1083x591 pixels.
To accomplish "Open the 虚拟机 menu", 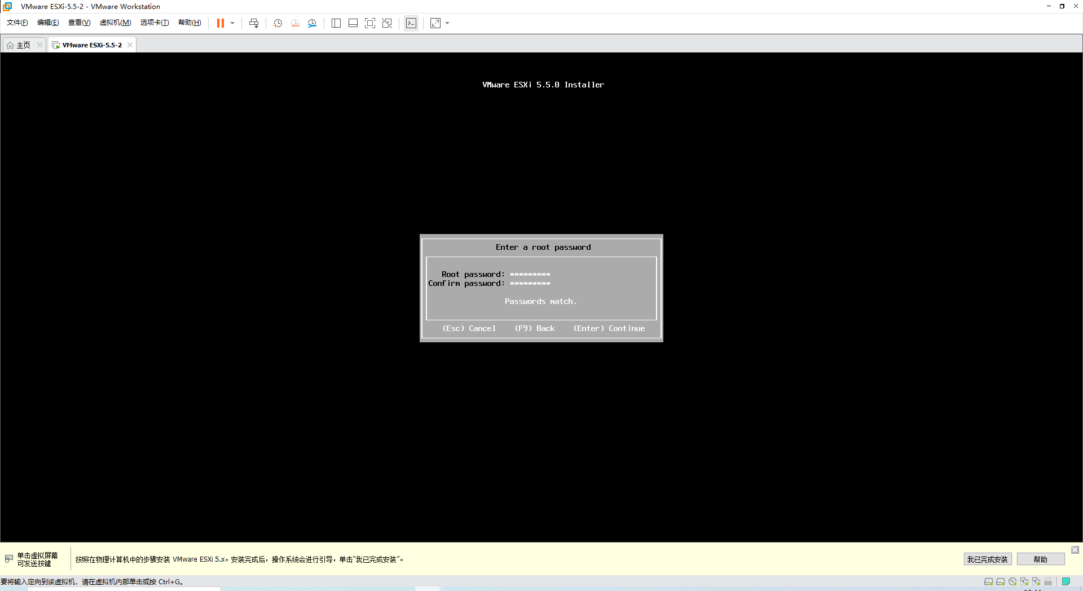I will coord(115,23).
